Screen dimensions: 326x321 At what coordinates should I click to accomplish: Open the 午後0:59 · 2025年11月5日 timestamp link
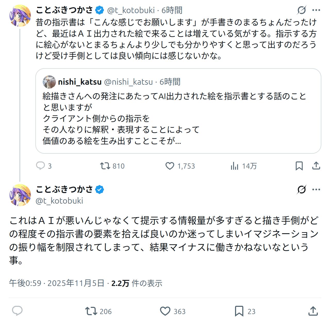click(x=56, y=283)
